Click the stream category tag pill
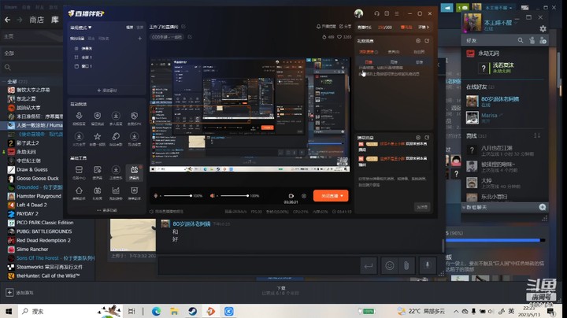The height and width of the screenshot is (318, 567). point(167,37)
